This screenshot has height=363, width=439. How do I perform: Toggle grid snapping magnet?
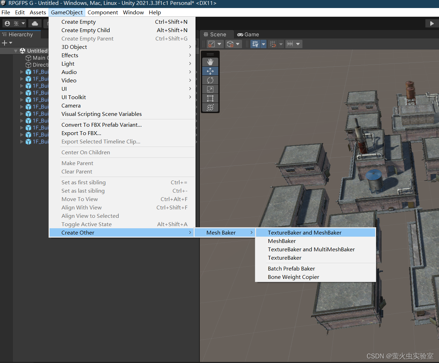pos(273,44)
